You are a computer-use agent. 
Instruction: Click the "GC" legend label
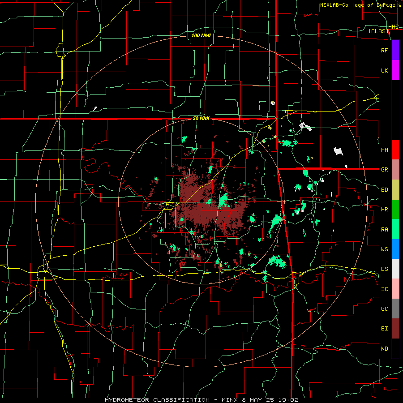coord(384,309)
